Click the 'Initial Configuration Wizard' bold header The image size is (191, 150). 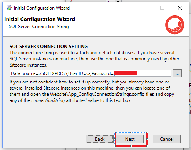point(40,19)
